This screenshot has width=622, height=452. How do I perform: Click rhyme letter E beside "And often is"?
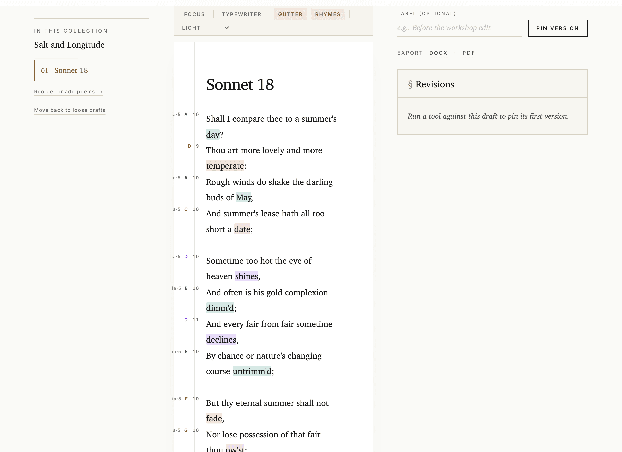pyautogui.click(x=186, y=288)
